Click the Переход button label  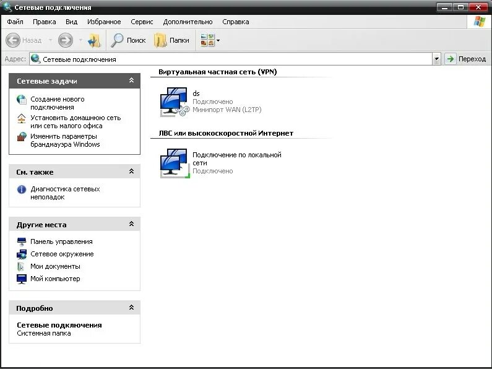(472, 59)
